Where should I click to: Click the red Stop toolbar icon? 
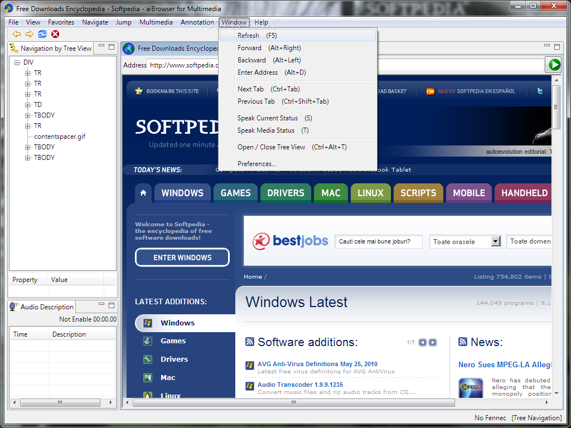[x=55, y=34]
